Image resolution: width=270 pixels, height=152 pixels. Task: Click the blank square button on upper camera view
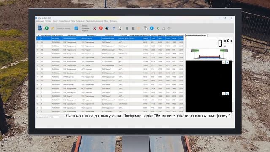(224, 62)
